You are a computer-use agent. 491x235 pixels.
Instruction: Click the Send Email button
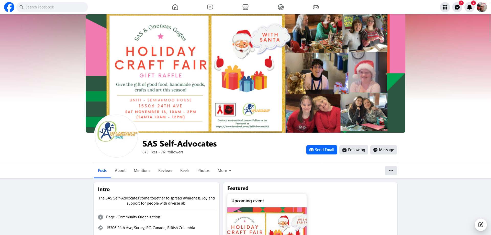(322, 150)
